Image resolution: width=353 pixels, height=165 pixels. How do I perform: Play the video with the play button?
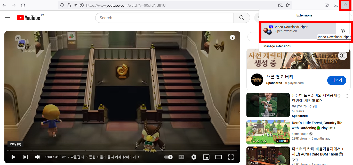click(13, 157)
